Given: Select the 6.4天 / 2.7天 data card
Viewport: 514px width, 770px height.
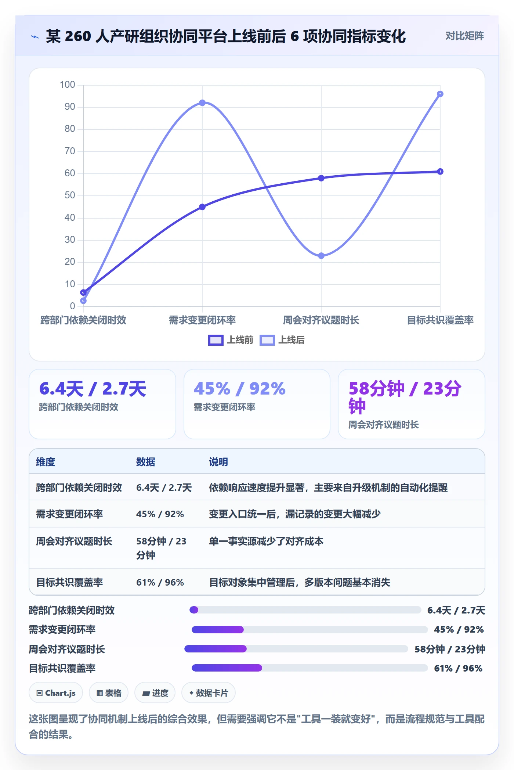Looking at the screenshot, I should coord(102,404).
